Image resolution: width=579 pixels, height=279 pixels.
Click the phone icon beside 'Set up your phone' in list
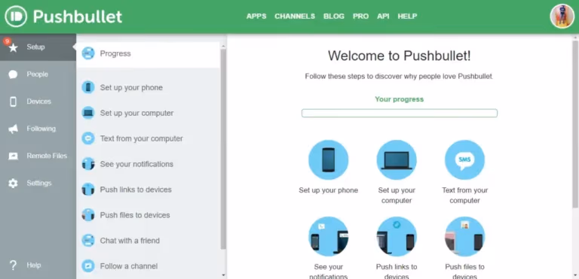(x=88, y=87)
